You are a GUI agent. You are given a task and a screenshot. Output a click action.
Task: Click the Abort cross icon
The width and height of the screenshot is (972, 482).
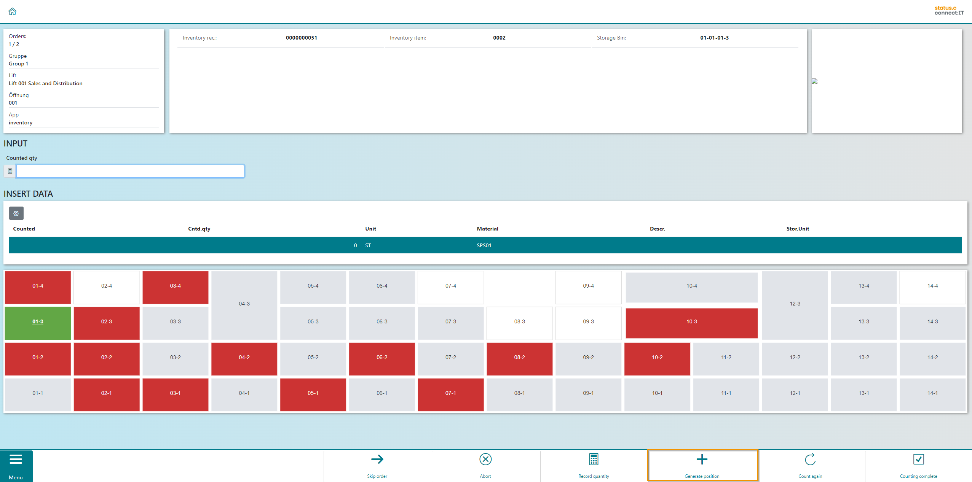pyautogui.click(x=485, y=460)
